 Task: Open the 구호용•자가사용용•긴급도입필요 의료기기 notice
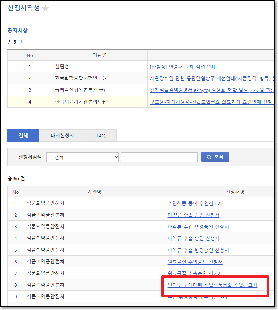pos(212,102)
